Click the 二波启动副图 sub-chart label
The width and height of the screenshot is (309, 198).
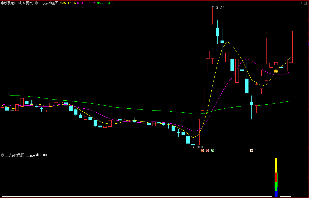15,155
